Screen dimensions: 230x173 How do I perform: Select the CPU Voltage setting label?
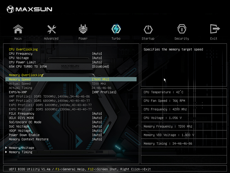pos(19,58)
